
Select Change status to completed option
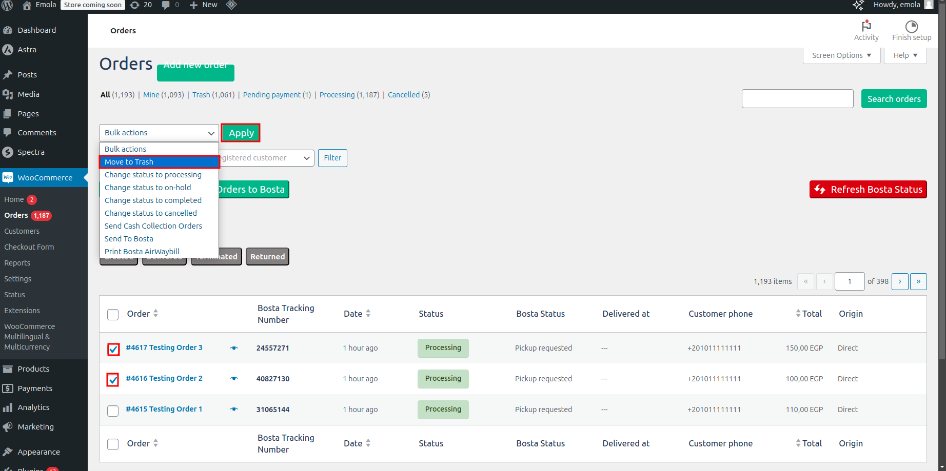[160, 200]
